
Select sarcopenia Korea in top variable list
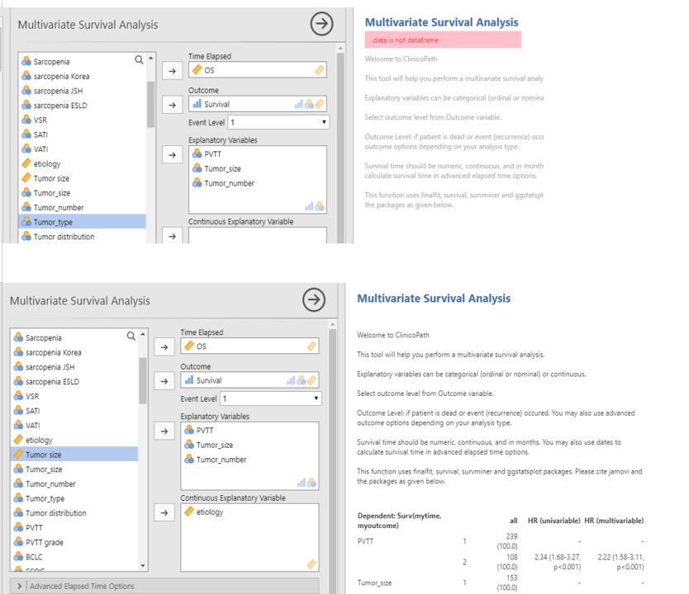pyautogui.click(x=82, y=76)
